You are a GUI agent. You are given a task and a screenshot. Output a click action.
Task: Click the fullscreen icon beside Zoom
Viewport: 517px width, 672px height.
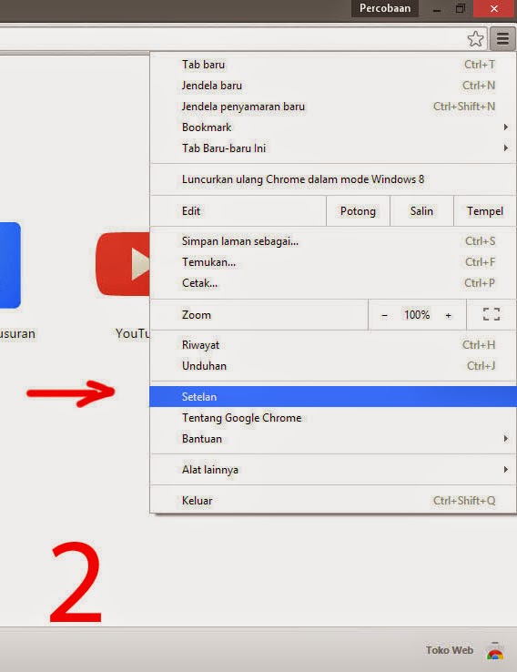[x=492, y=314]
